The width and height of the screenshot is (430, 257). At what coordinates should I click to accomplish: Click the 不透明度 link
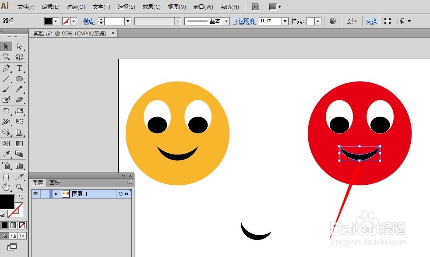click(x=244, y=21)
